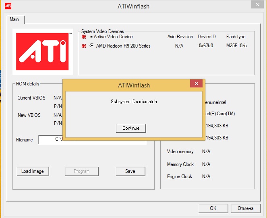Click the Intel(R) Core(TM) processor text

[x=220, y=114]
